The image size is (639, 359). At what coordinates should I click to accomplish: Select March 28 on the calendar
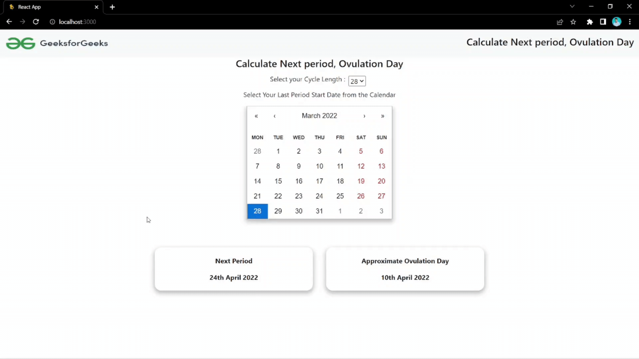pos(257,211)
